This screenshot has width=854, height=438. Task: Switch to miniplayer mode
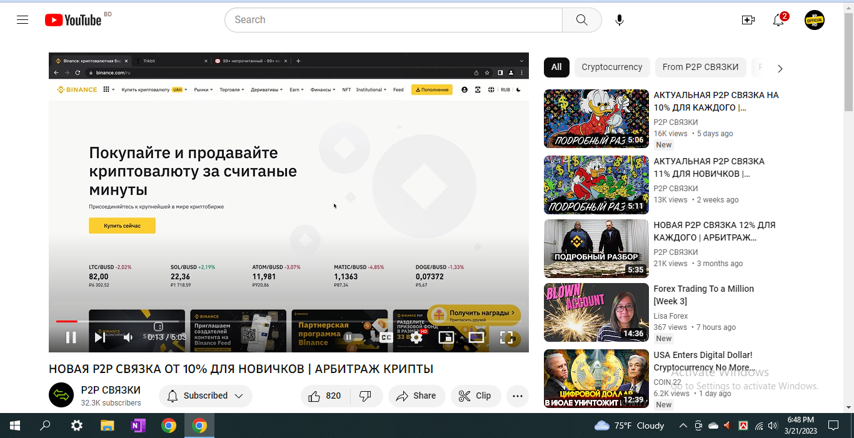point(446,337)
